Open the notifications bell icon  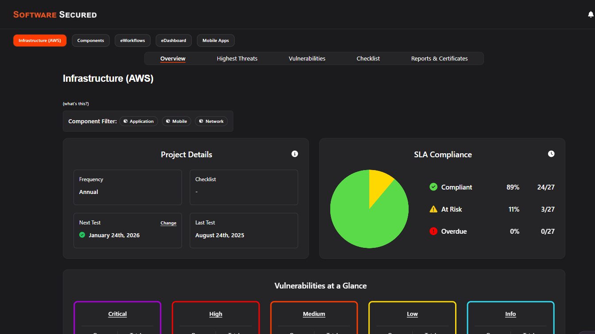coord(591,15)
